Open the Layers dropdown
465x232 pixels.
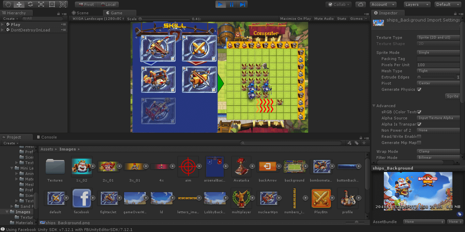point(417,4)
